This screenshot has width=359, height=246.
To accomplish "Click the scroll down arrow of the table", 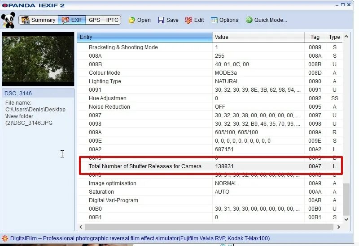I will [x=346, y=219].
